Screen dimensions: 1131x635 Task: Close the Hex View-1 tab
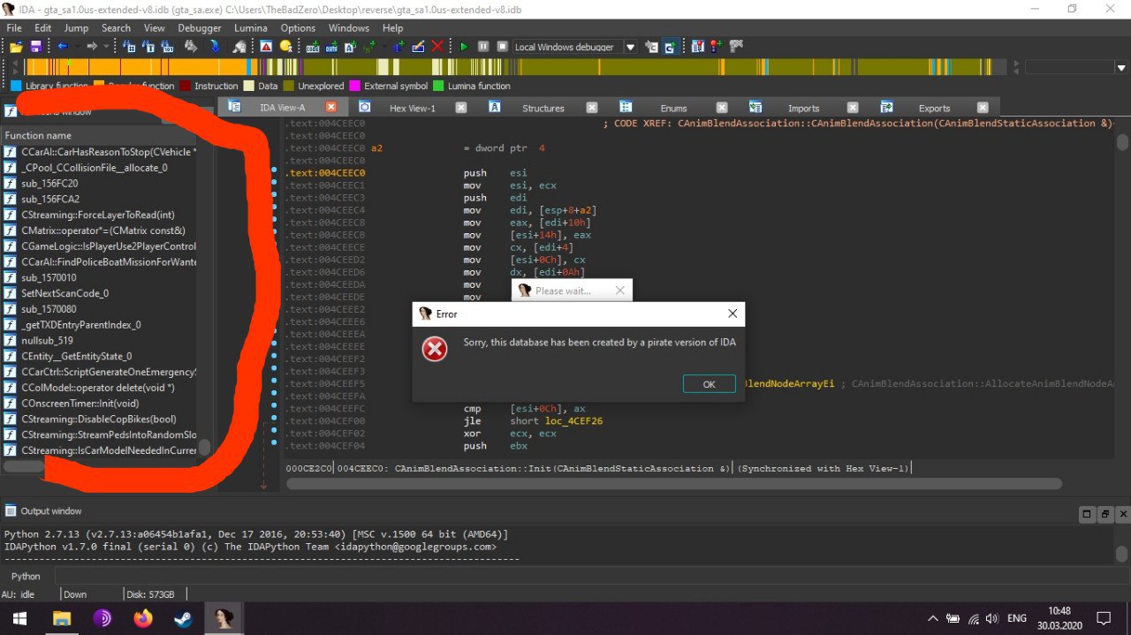pos(460,108)
